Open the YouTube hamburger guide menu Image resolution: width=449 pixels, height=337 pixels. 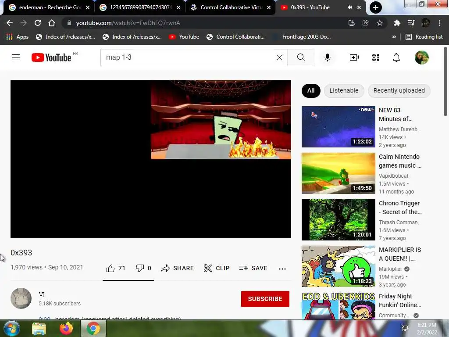click(16, 57)
